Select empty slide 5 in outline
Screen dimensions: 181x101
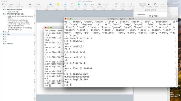17,37
